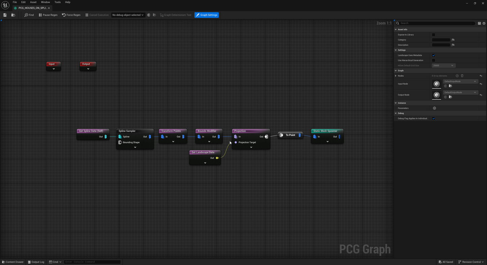
Task: Open the Asset menu
Action: pyautogui.click(x=33, y=2)
